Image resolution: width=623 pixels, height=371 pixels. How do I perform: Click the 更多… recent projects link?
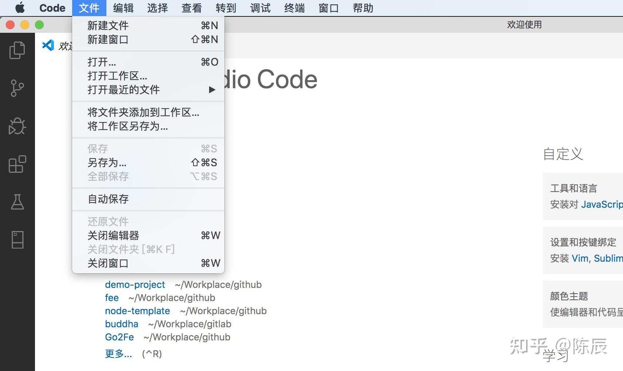coord(118,354)
